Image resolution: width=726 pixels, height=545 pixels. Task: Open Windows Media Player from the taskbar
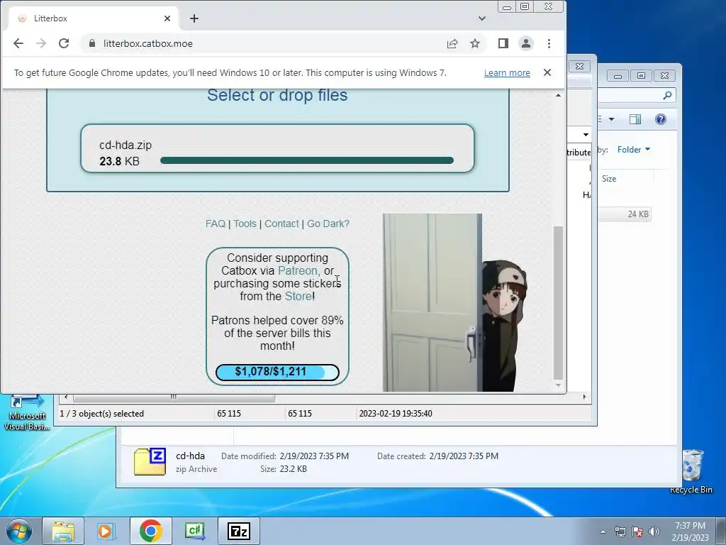[x=106, y=531]
